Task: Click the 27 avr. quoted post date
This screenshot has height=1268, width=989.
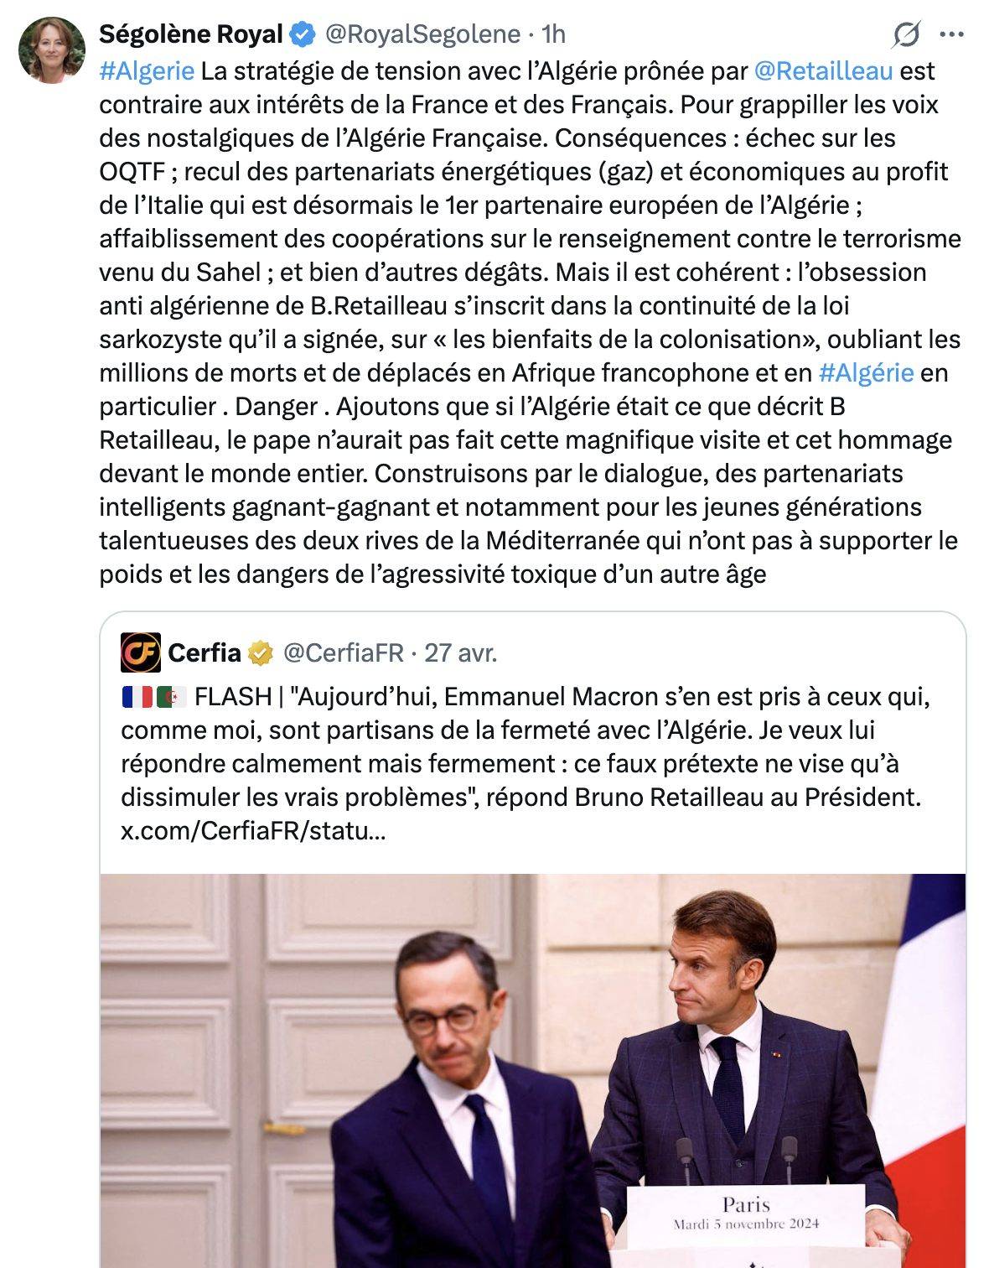Action: (x=461, y=652)
